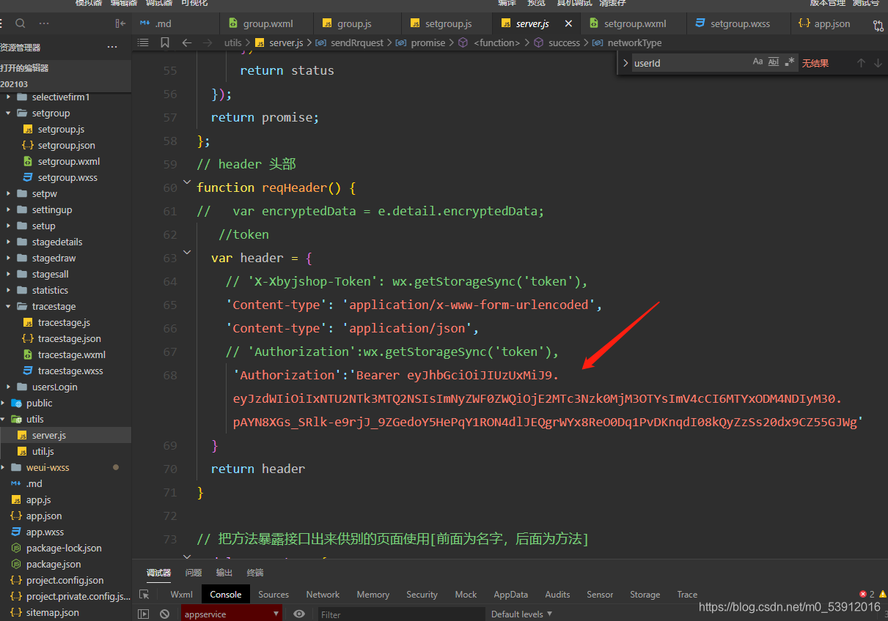Toggle match case in find box
Screen dimensions: 888x621
click(x=757, y=62)
